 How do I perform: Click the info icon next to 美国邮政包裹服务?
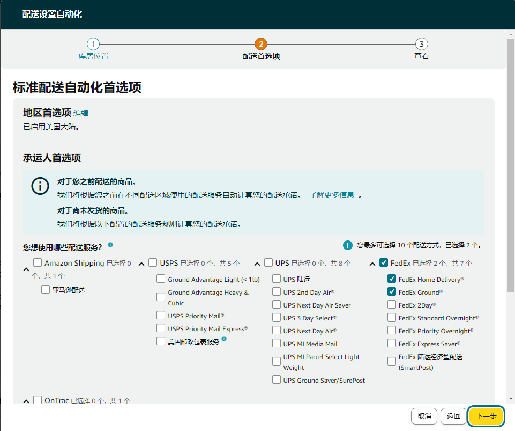(x=224, y=339)
